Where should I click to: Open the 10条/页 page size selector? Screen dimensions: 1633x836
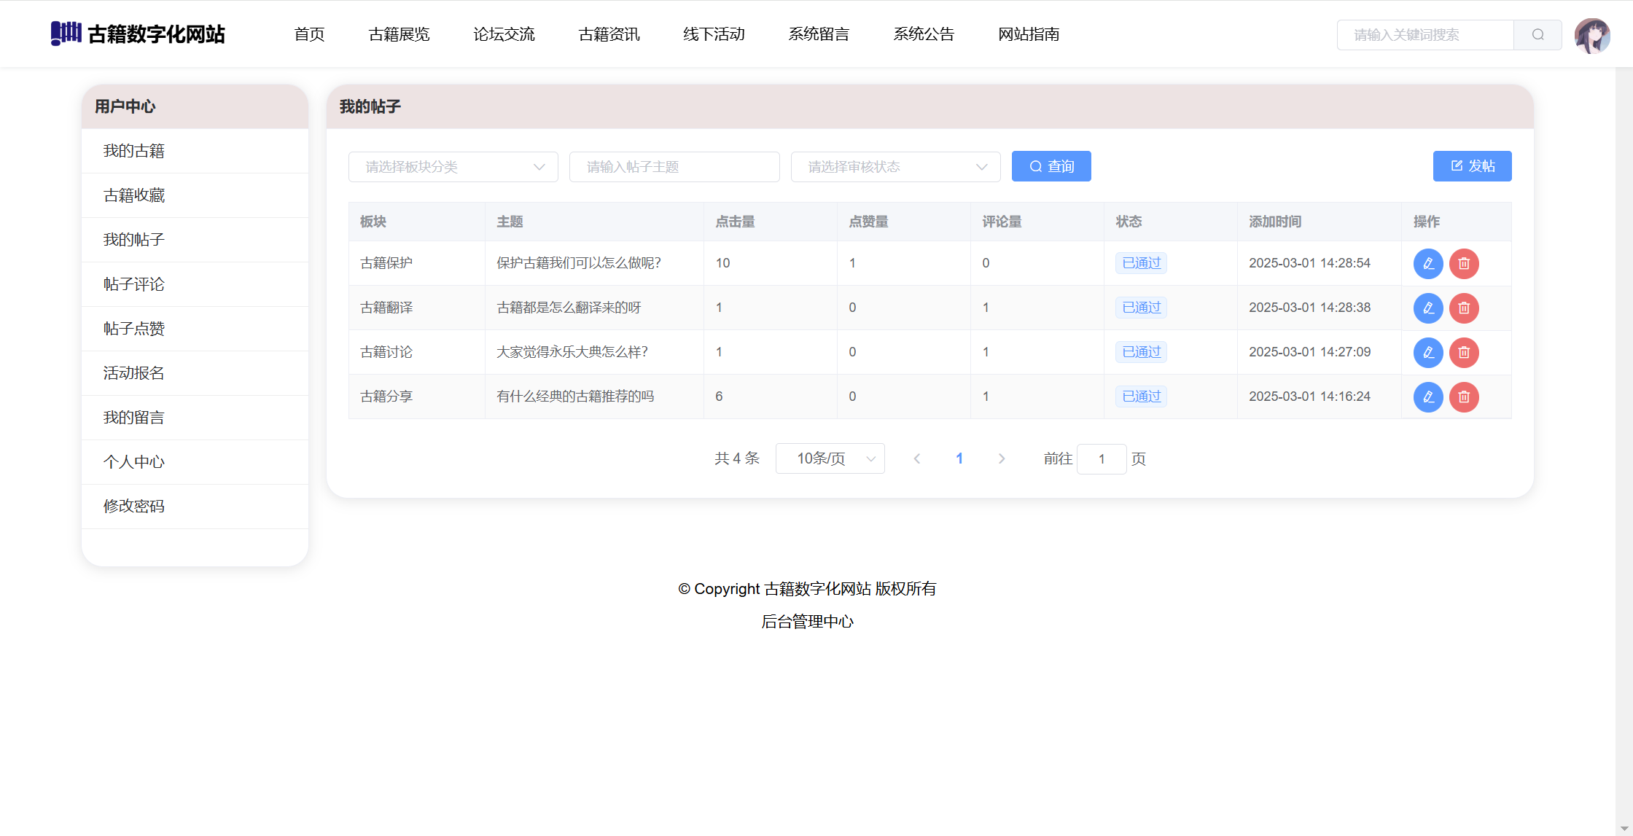(830, 458)
